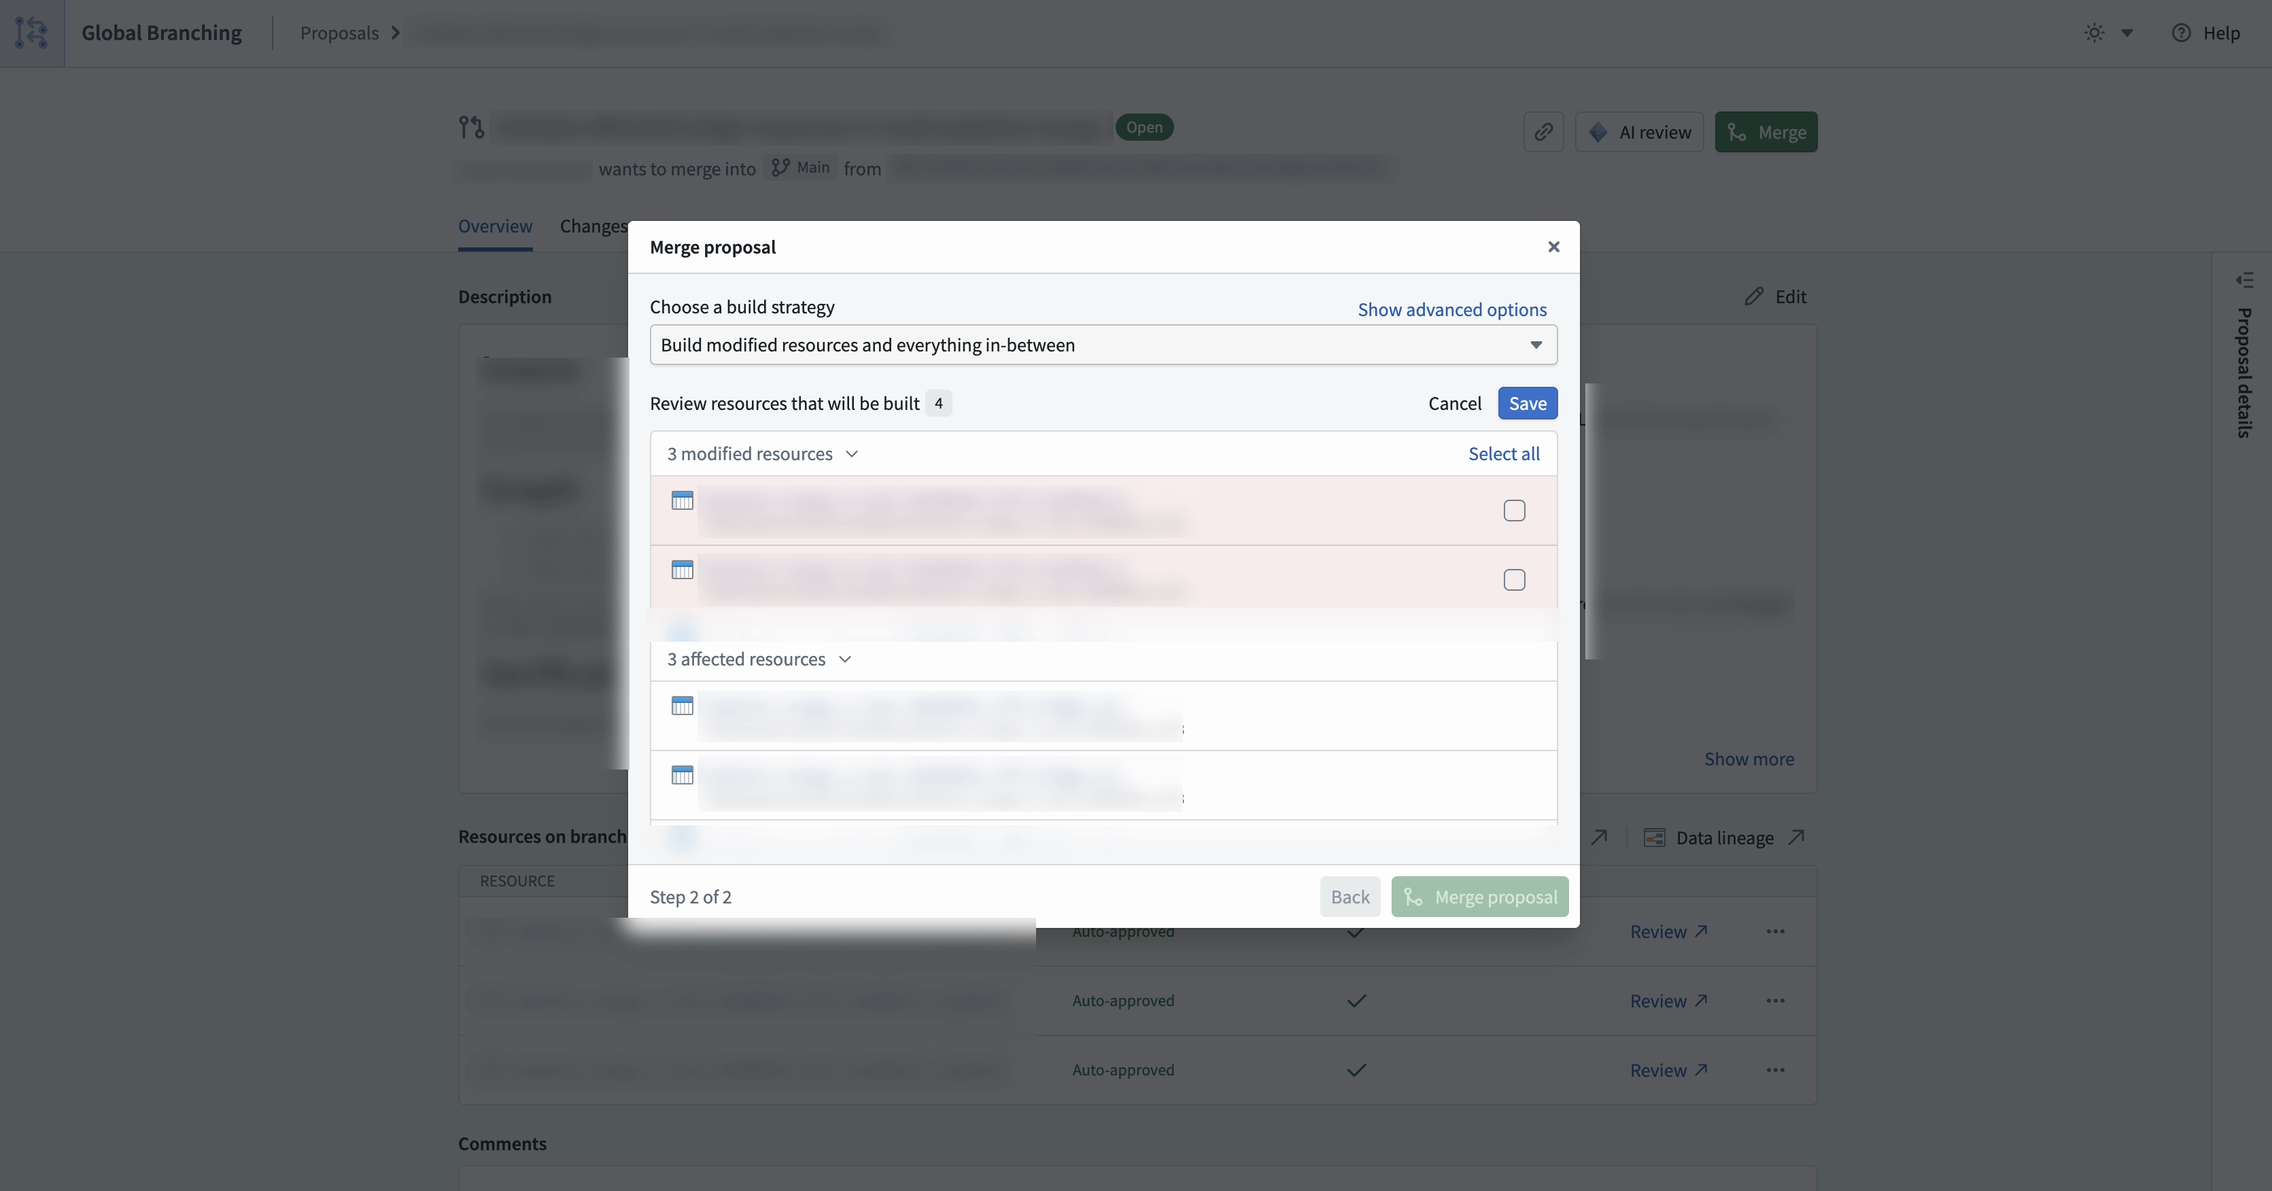Click the theme sun icon
Screen dimensions: 2272x1191
(x=2094, y=33)
